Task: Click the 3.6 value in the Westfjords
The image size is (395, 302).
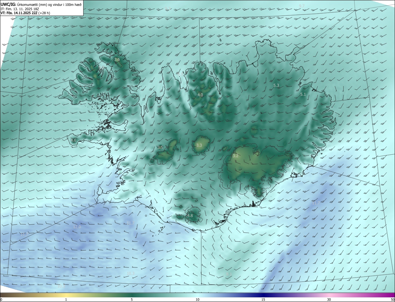Action: (x=117, y=60)
